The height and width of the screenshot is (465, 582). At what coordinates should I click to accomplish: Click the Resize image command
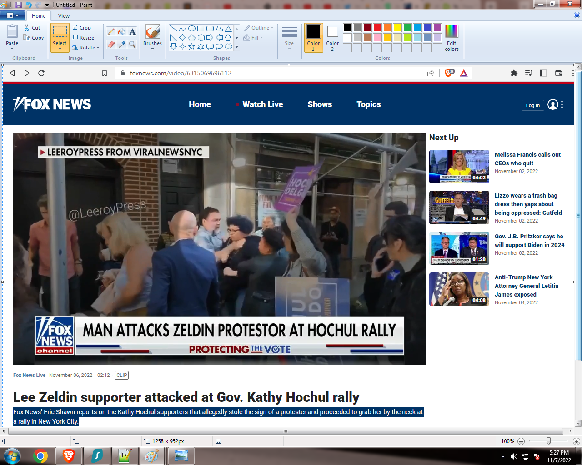coord(83,38)
